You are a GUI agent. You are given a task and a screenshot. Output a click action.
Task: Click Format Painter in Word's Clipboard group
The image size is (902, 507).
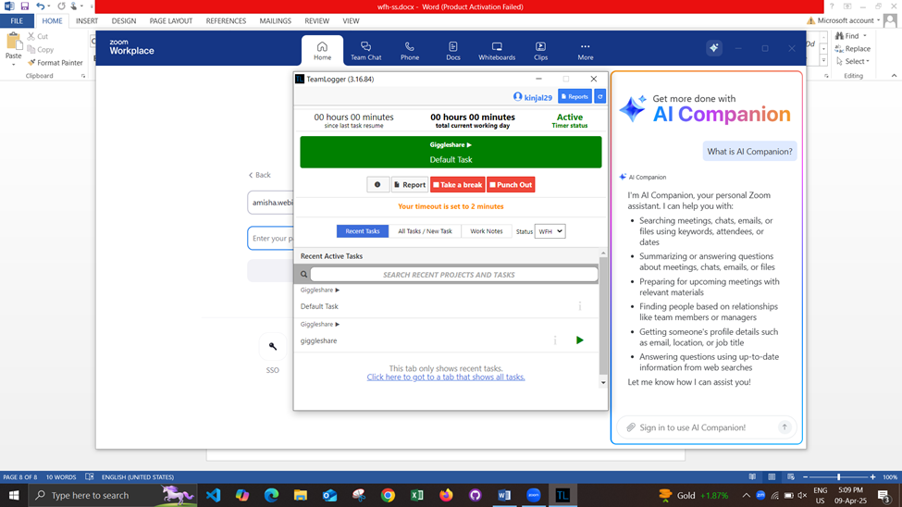click(56, 63)
